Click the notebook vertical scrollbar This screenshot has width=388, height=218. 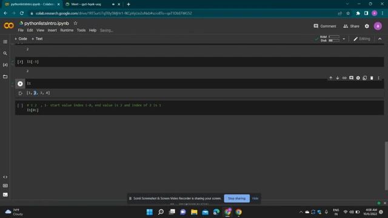coord(386,165)
